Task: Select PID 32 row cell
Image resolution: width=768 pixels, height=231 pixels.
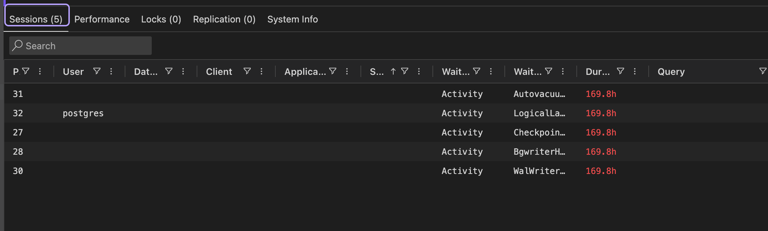Action: 18,113
